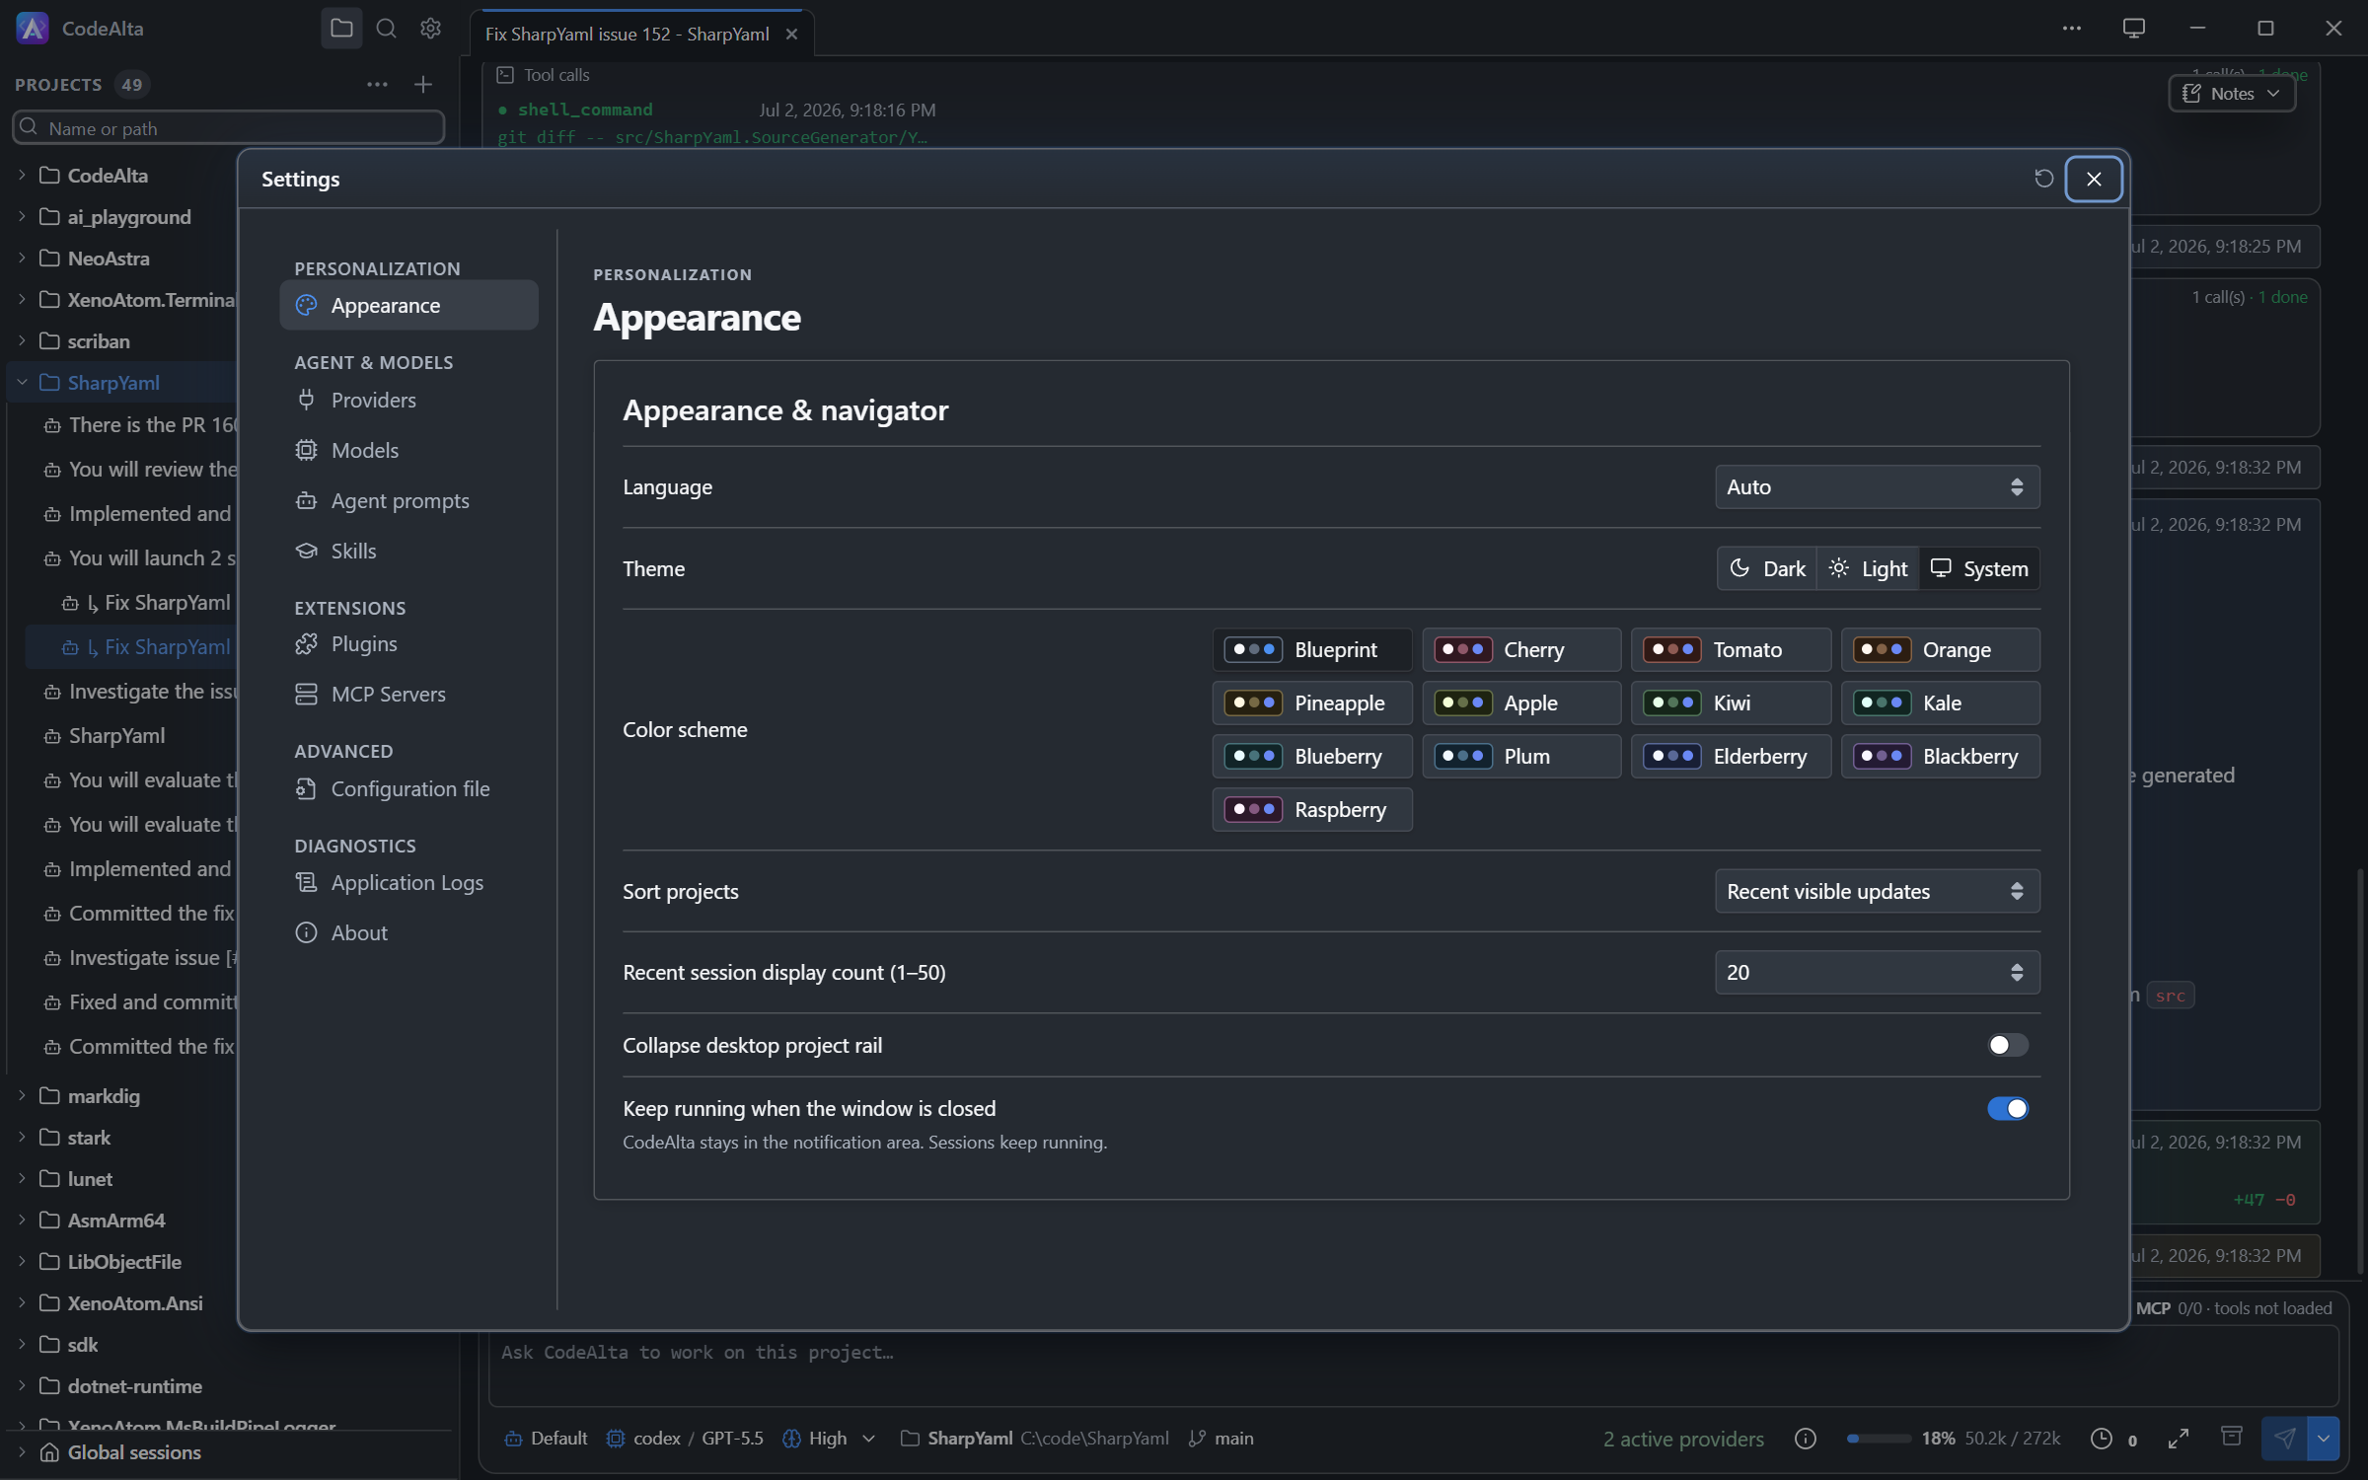Image resolution: width=2368 pixels, height=1480 pixels.
Task: Select the System theme option
Action: click(1979, 568)
